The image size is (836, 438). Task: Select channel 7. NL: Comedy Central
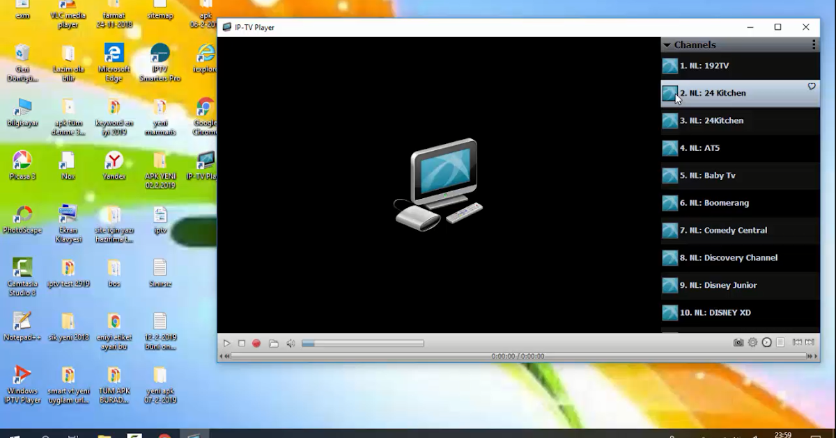[740, 231]
